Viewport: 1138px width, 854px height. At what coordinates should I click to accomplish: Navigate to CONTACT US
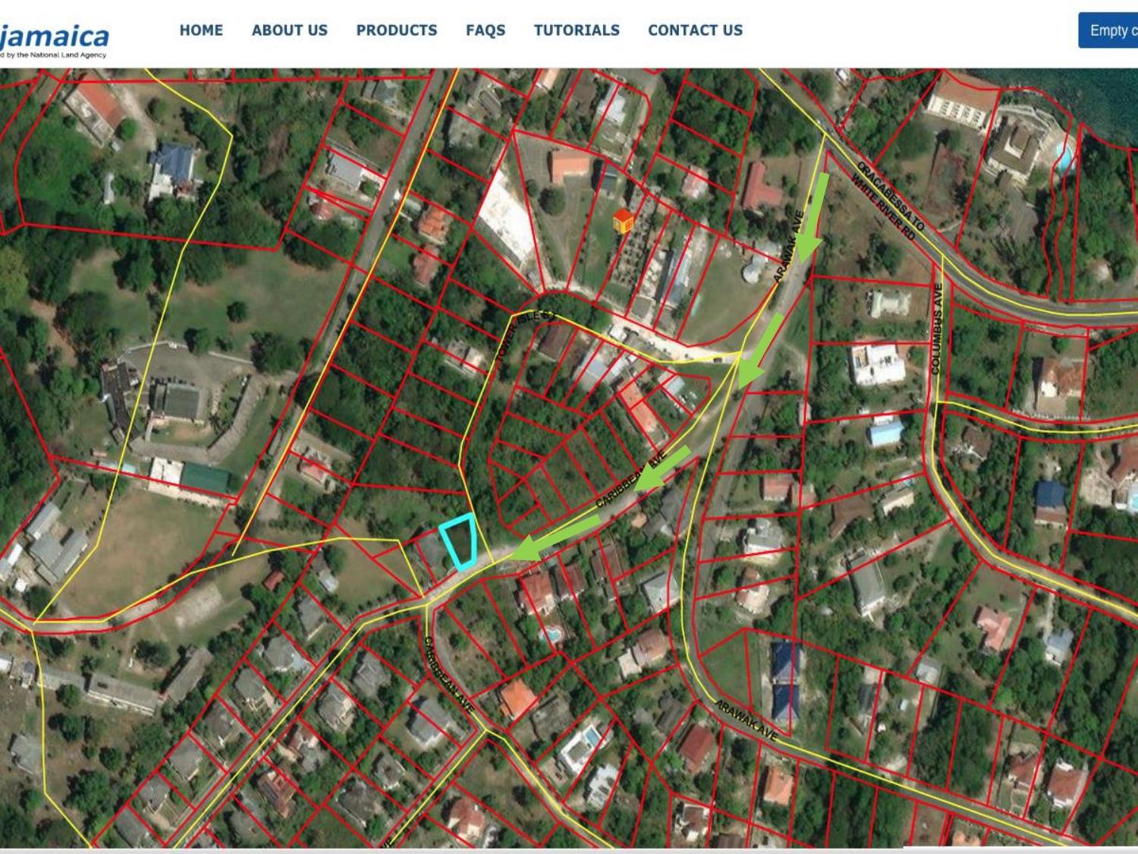pyautogui.click(x=695, y=30)
